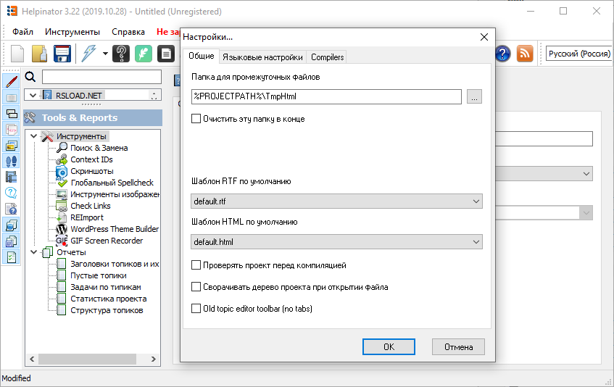Toggle 'Old topic editor toolbar (no tabs)'
The image size is (614, 387).
tap(196, 309)
